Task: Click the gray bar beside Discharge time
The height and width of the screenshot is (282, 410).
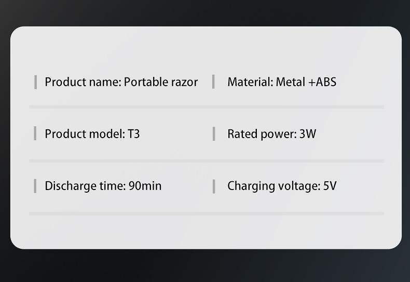Action: click(x=35, y=186)
